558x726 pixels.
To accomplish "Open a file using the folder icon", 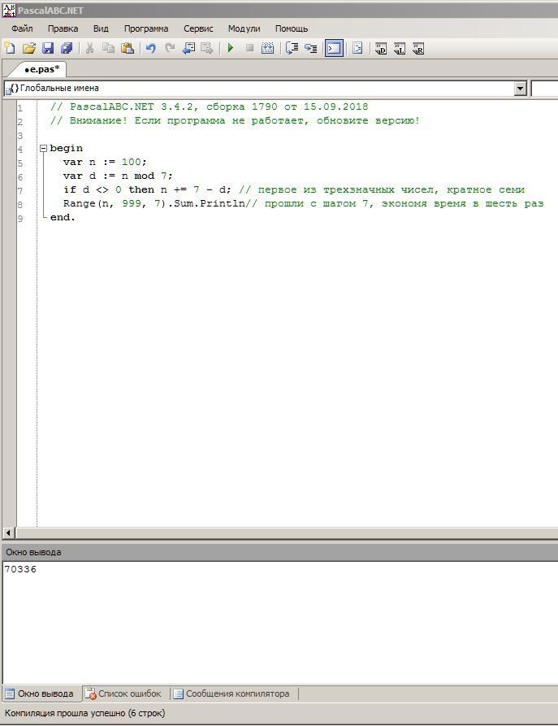I will pos(28,48).
